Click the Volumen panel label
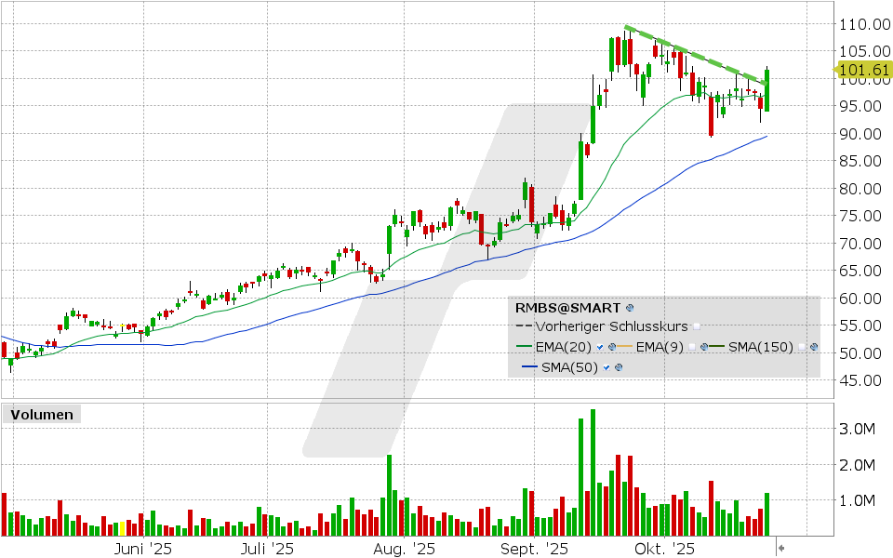 (42, 415)
